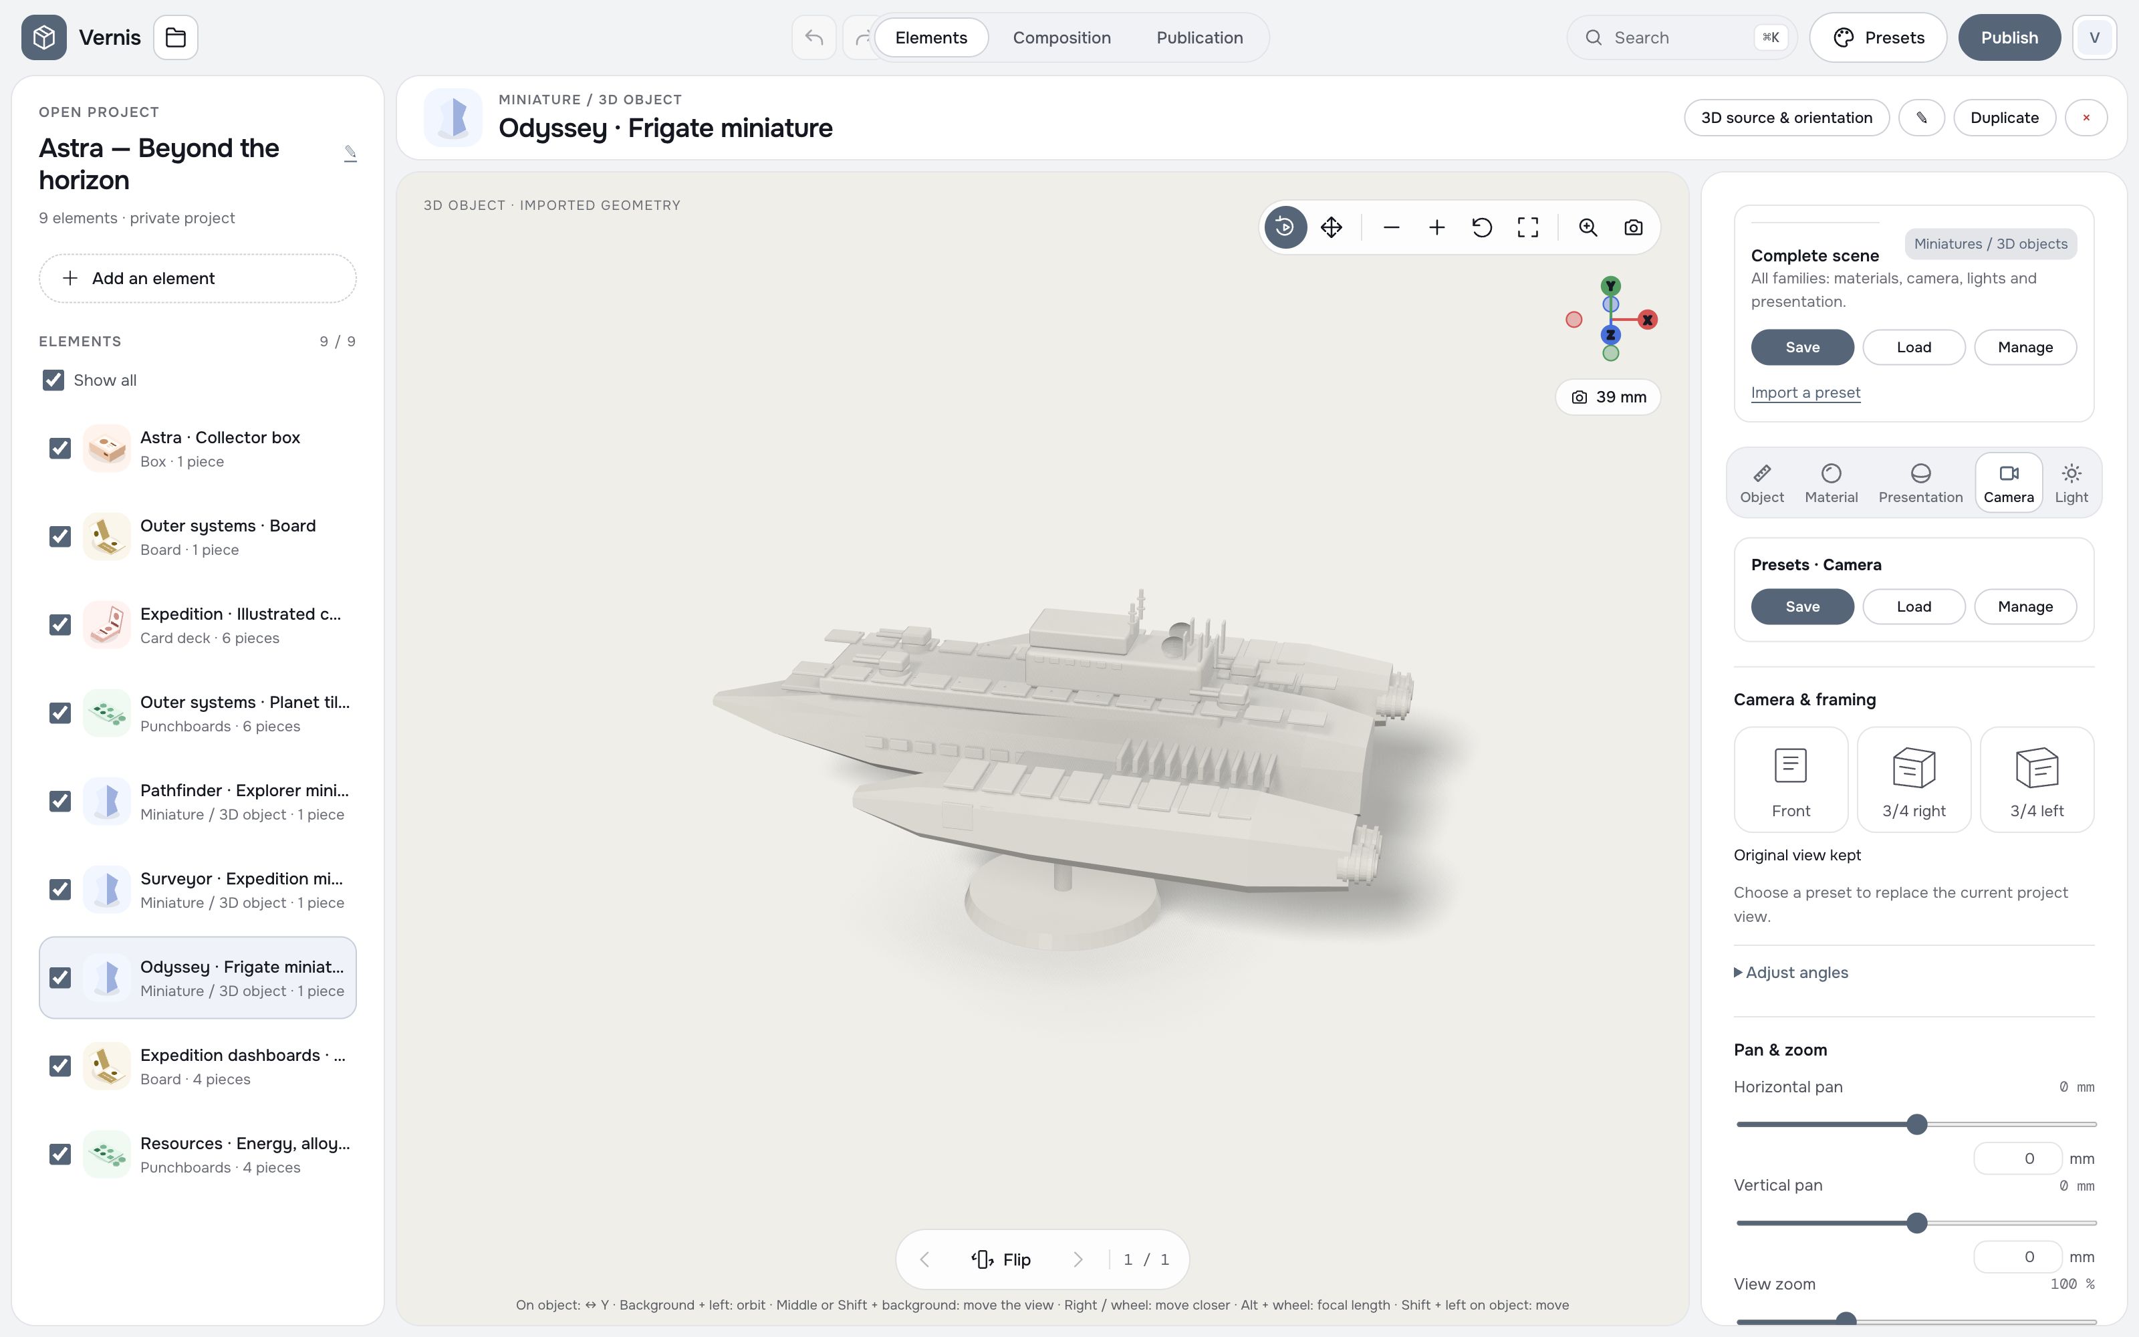Go to the next piece arrow
2139x1337 pixels.
[1078, 1259]
